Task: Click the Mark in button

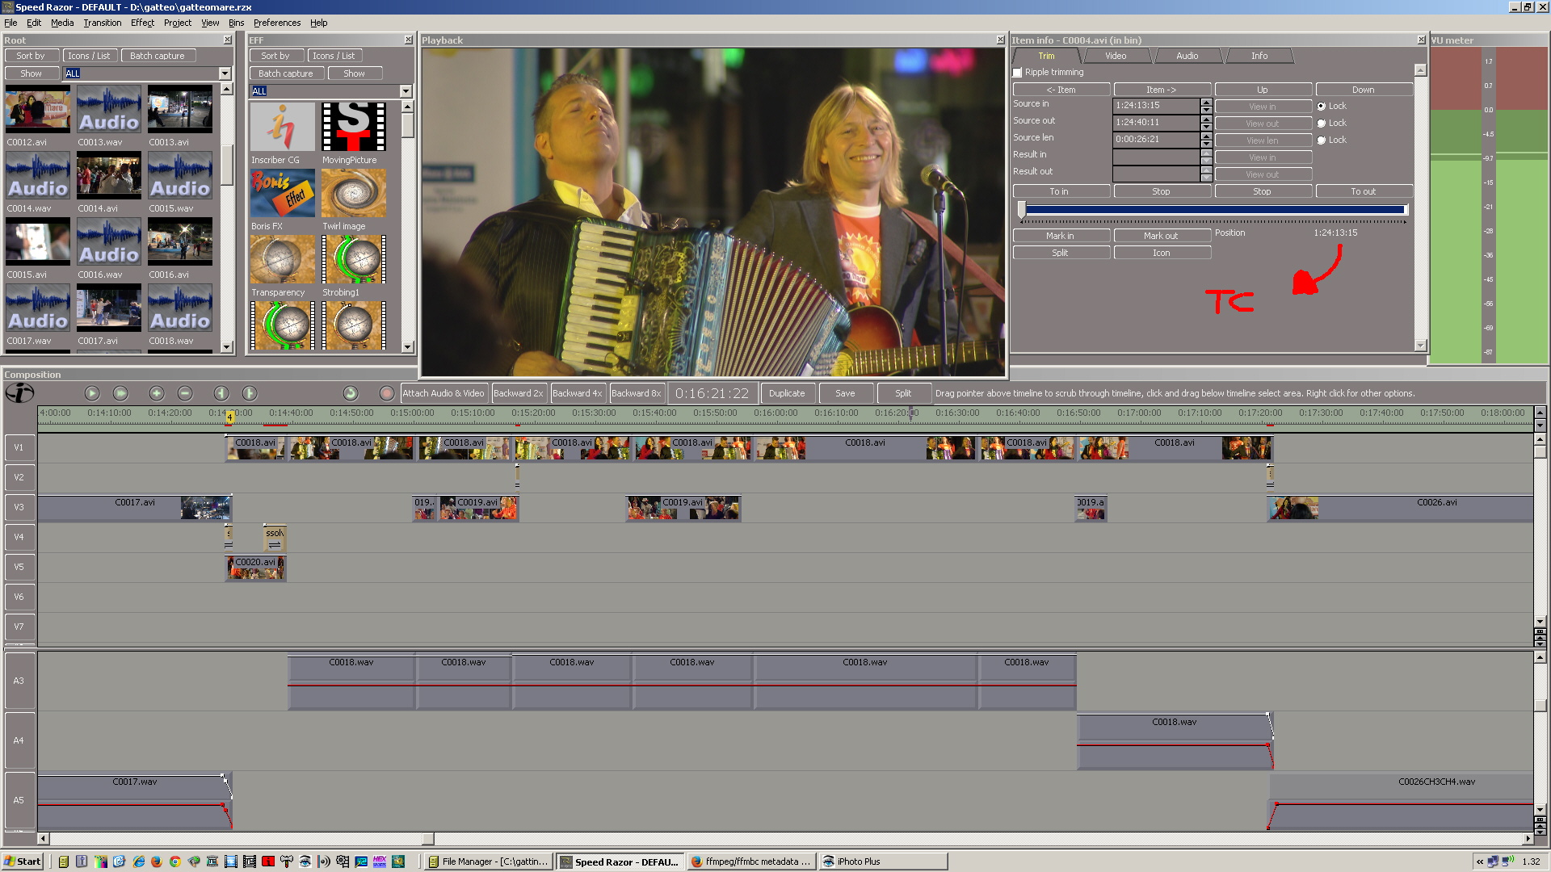Action: [x=1060, y=236]
